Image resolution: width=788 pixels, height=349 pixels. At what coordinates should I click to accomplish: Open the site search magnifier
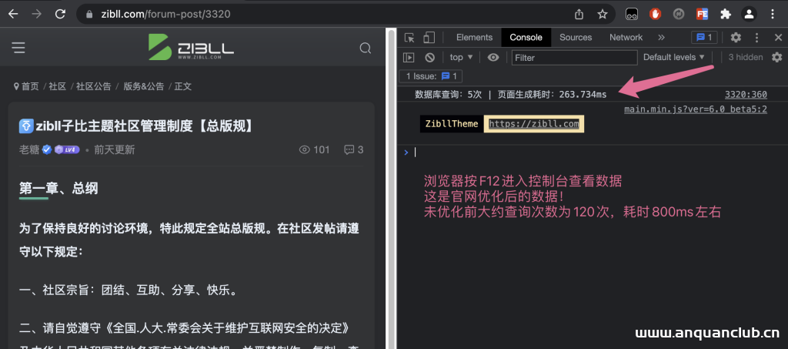click(366, 48)
